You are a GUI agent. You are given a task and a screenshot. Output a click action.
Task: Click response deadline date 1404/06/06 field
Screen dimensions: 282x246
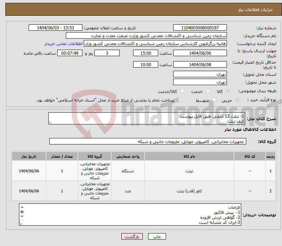pyautogui.click(x=200, y=53)
